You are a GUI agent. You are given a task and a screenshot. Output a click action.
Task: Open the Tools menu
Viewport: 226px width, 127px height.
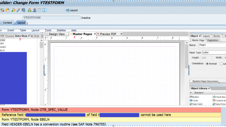click(x=48, y=30)
